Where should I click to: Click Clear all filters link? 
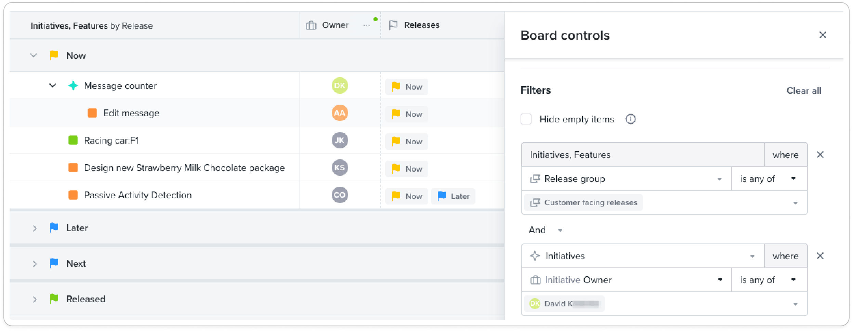pyautogui.click(x=804, y=91)
